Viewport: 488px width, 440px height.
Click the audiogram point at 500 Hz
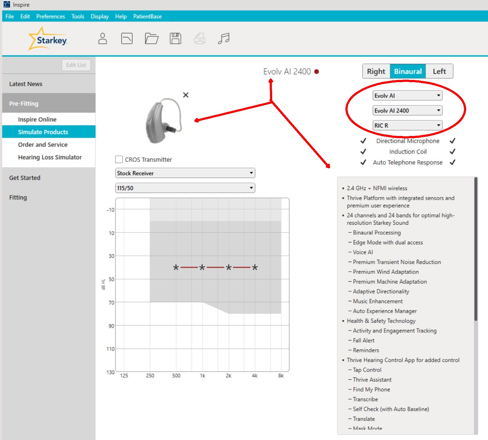coord(176,267)
